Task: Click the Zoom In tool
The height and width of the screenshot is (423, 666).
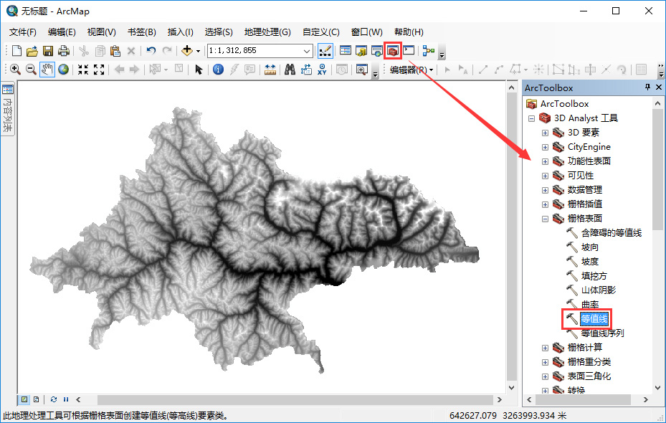Action: [x=15, y=70]
